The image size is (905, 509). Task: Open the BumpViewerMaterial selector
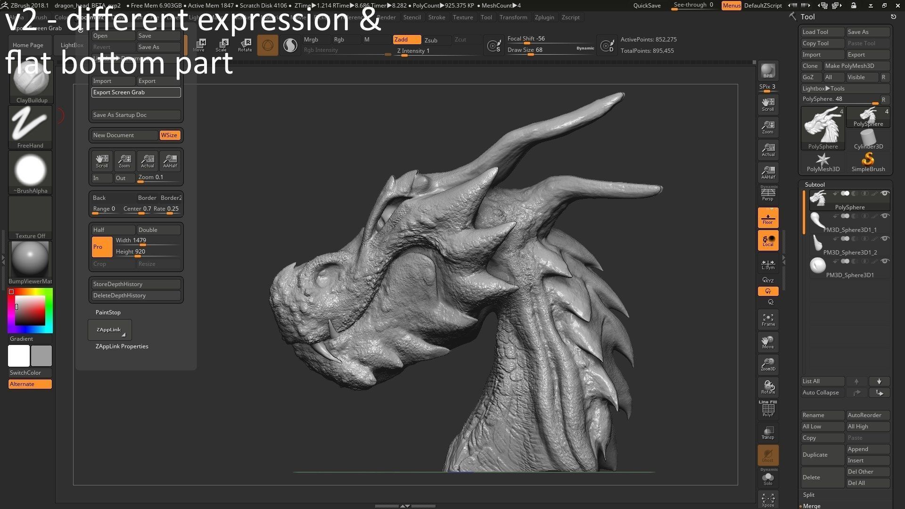31,263
